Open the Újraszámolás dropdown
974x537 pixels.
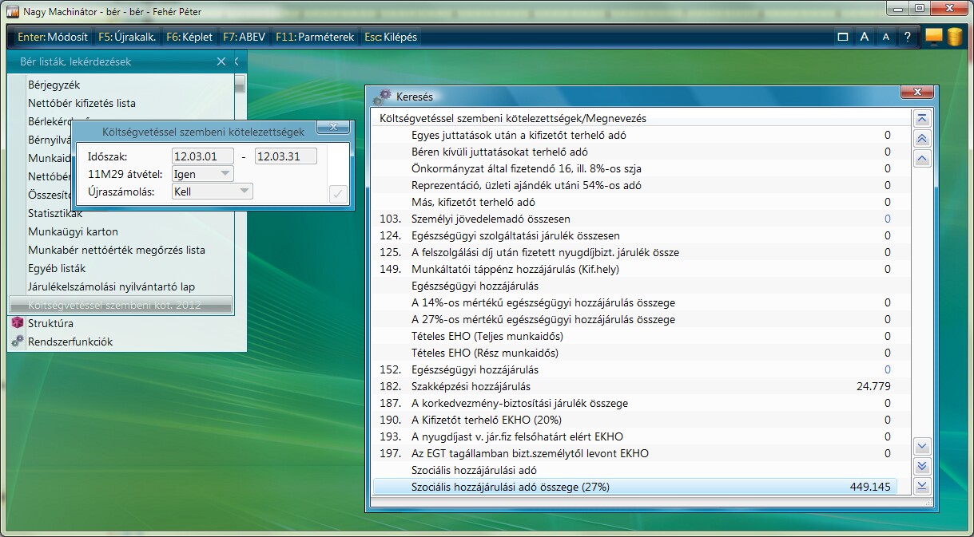[244, 192]
